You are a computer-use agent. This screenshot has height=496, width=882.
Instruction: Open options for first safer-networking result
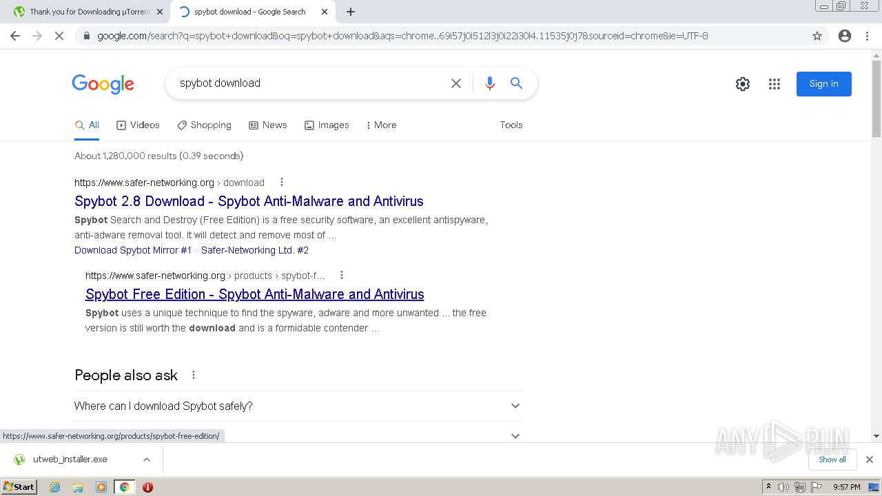pos(281,182)
